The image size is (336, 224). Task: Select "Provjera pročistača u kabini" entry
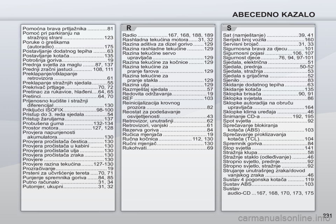(68, 146)
